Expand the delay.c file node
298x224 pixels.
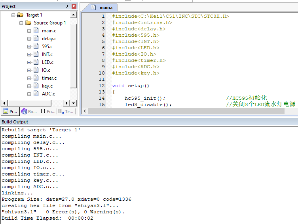pyautogui.click(x=29, y=39)
